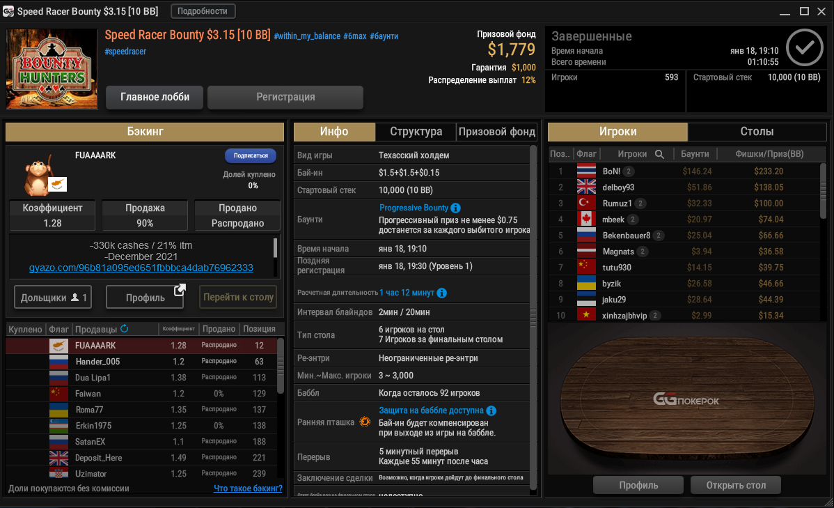
Task: Click the Бэкинг panel header
Action: (145, 132)
